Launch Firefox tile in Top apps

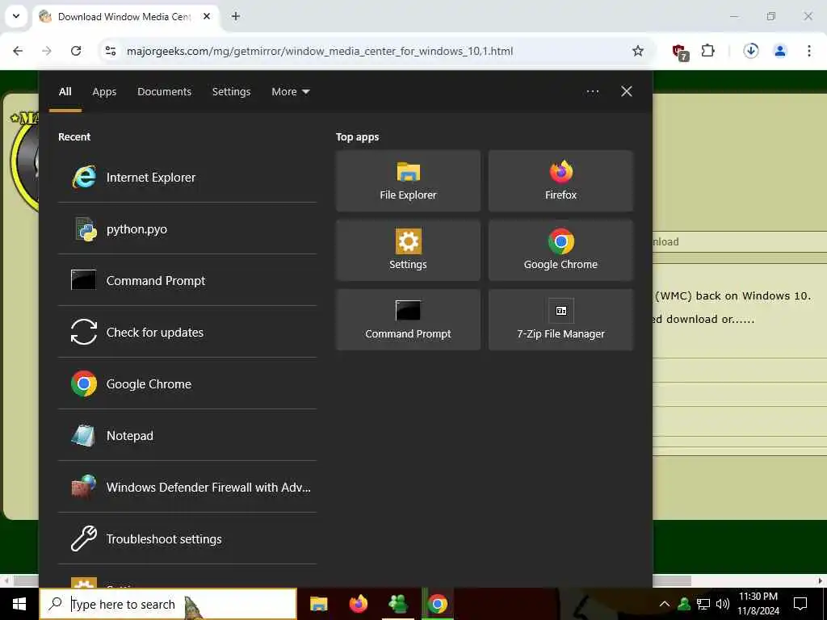point(560,181)
